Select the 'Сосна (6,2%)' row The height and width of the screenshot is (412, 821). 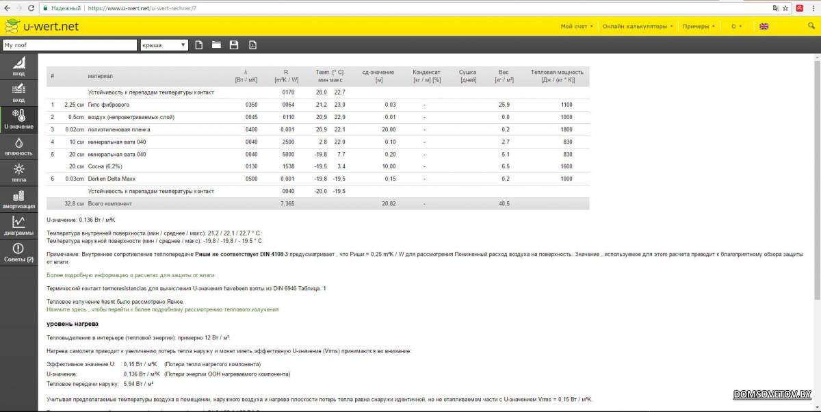(x=317, y=166)
